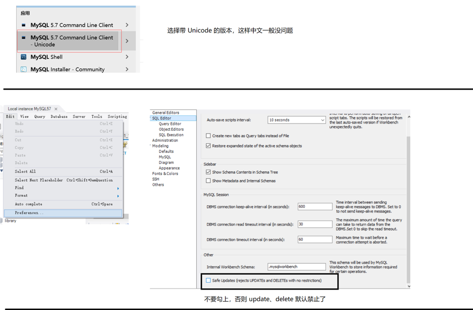Screen dimensions: 473x310
Task: Expand chevron beside Command Line Client - Unicode
Action: point(127,41)
